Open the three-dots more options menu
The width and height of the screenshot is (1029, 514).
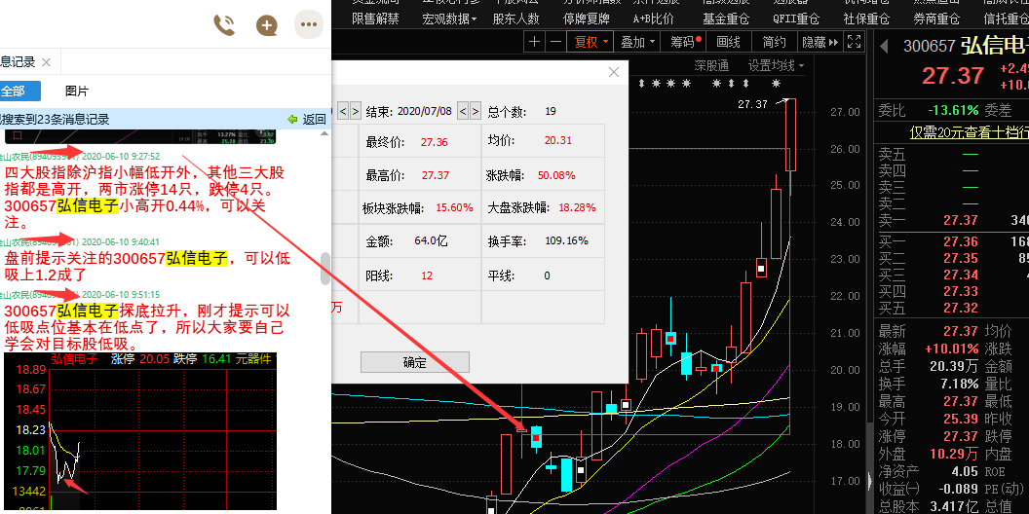point(309,25)
